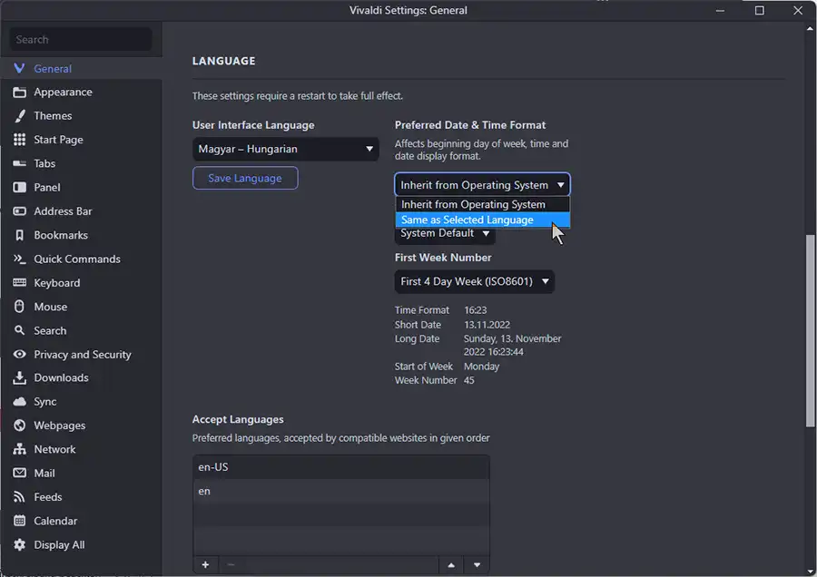Image resolution: width=817 pixels, height=577 pixels.
Task: Add a new accept language with plus button
Action: point(205,565)
